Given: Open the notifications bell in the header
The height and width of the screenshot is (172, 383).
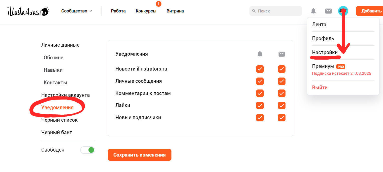Looking at the screenshot, I should (313, 11).
